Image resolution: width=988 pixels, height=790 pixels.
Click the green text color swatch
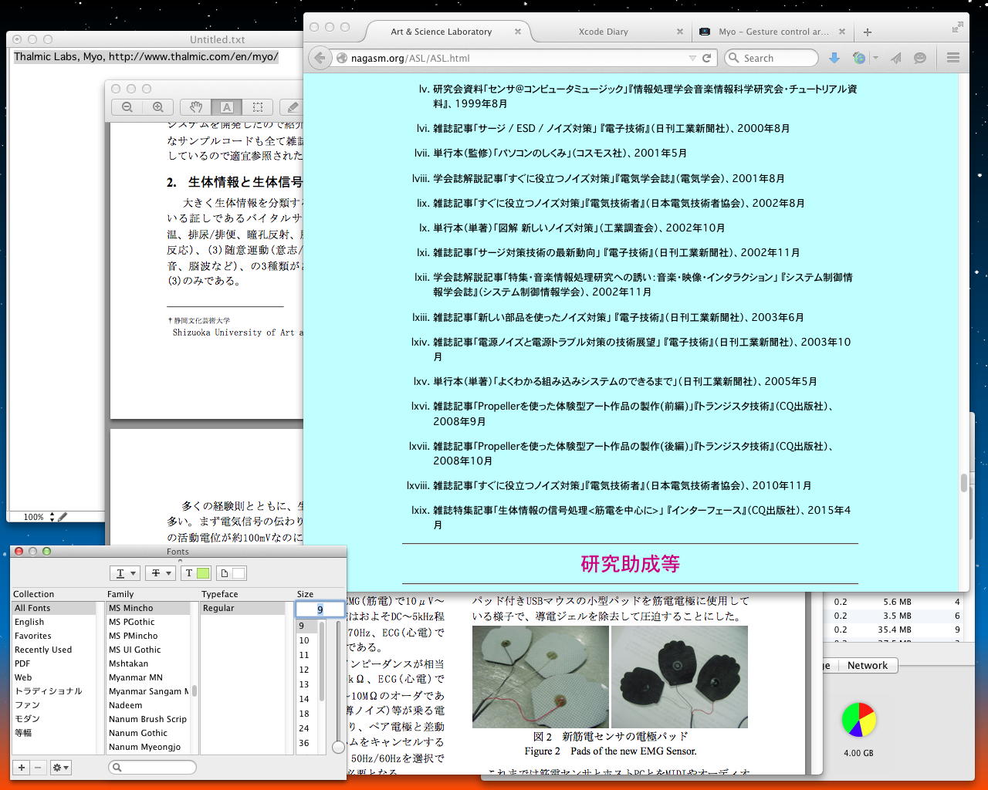(x=203, y=573)
